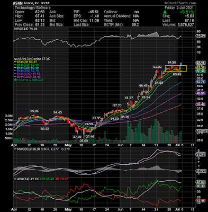Select the Last Size: label
Viewport: 208px width, 212px height.
pyautogui.click(x=82, y=25)
